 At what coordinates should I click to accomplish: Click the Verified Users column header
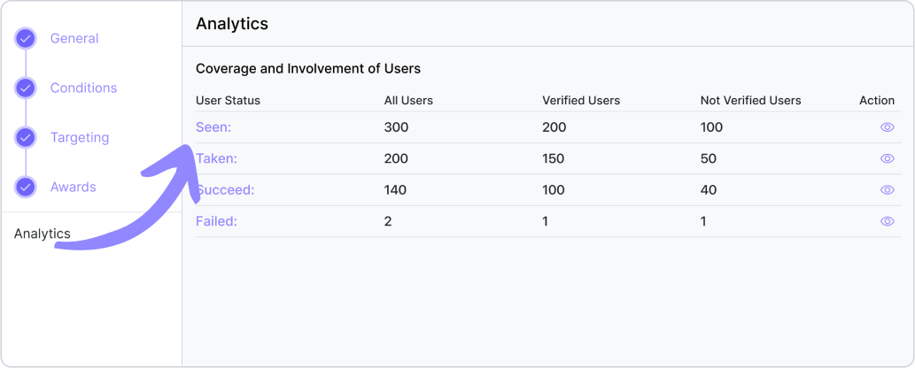tap(581, 101)
